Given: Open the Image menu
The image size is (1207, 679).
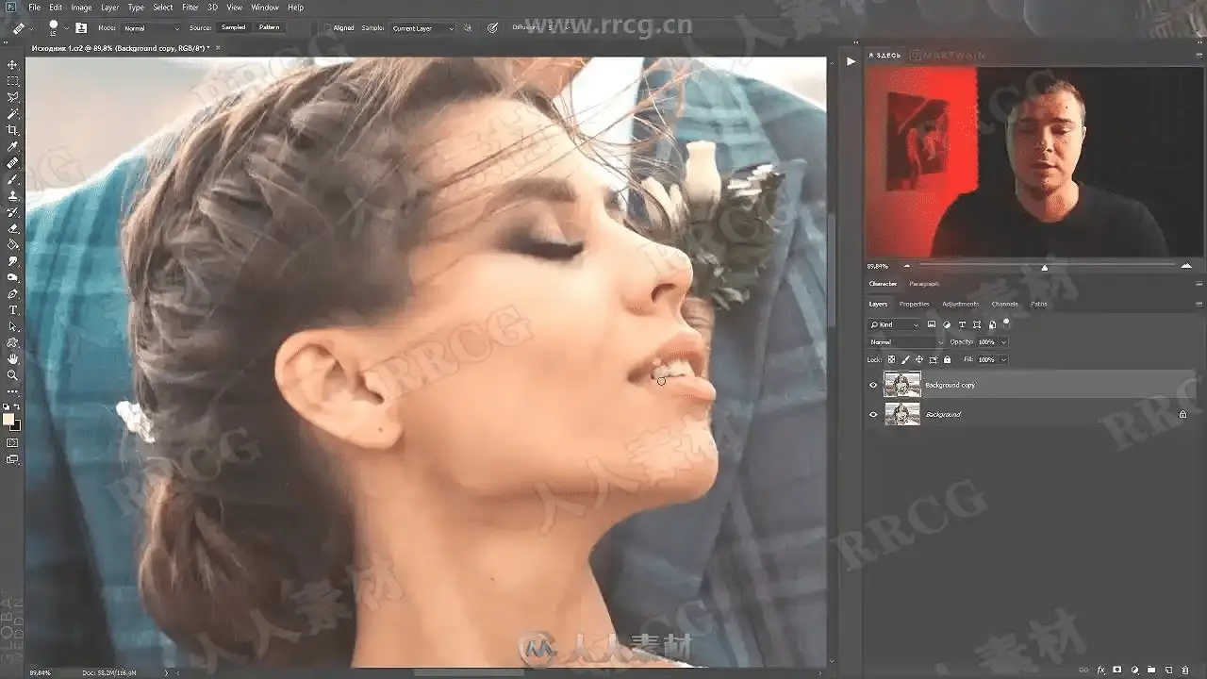Looking at the screenshot, I should click(81, 8).
